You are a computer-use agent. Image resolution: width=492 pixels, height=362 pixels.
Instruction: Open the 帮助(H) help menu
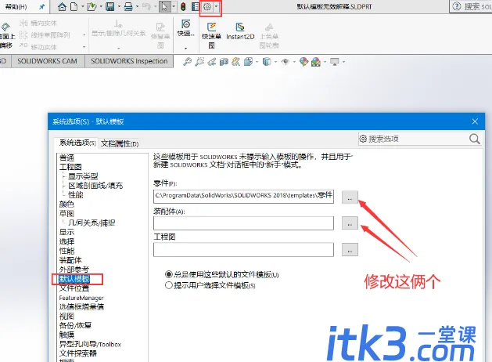coord(16,6)
